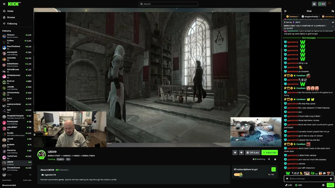This screenshot has width=335, height=188.
Task: Open ChickenAndy channel in following list
Action: coord(17,94)
